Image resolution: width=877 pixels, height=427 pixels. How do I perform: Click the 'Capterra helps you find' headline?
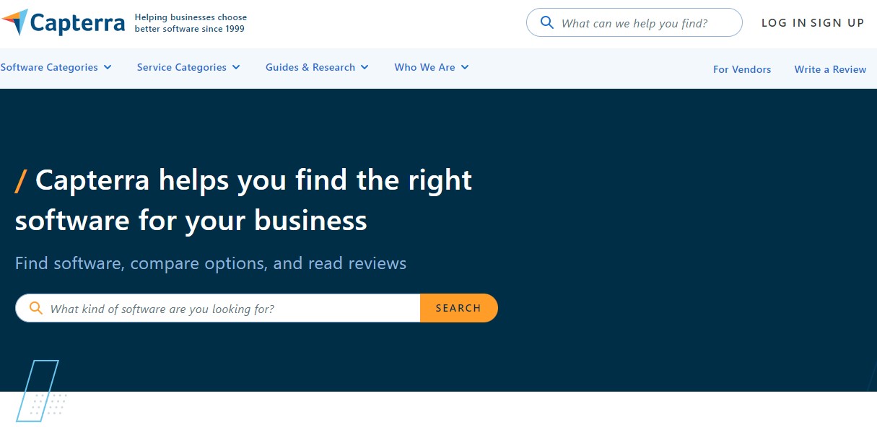click(243, 200)
